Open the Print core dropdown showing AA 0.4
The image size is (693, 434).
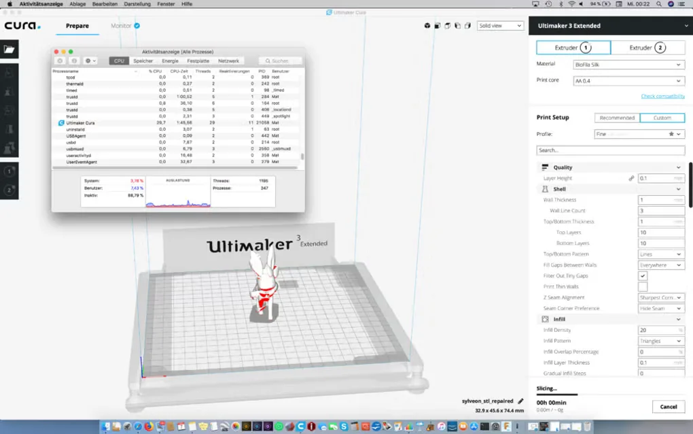628,81
